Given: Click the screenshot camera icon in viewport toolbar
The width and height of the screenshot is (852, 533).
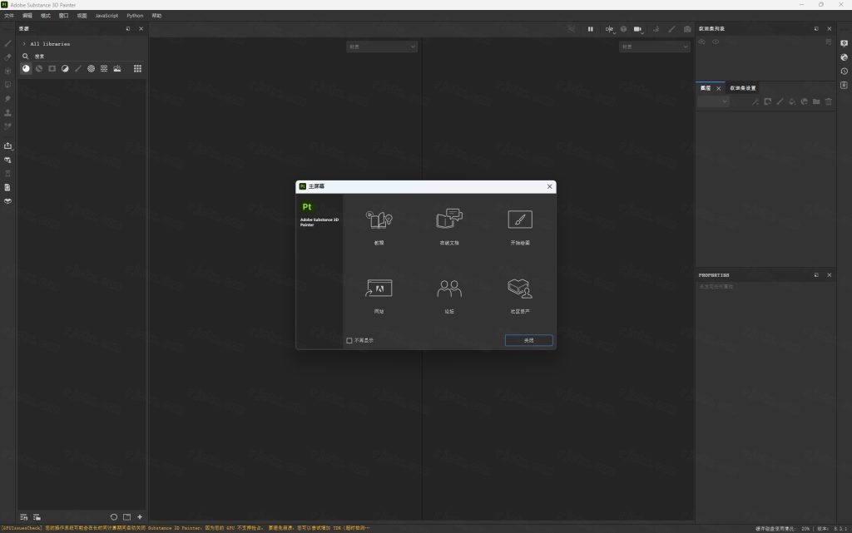Looking at the screenshot, I should point(687,29).
